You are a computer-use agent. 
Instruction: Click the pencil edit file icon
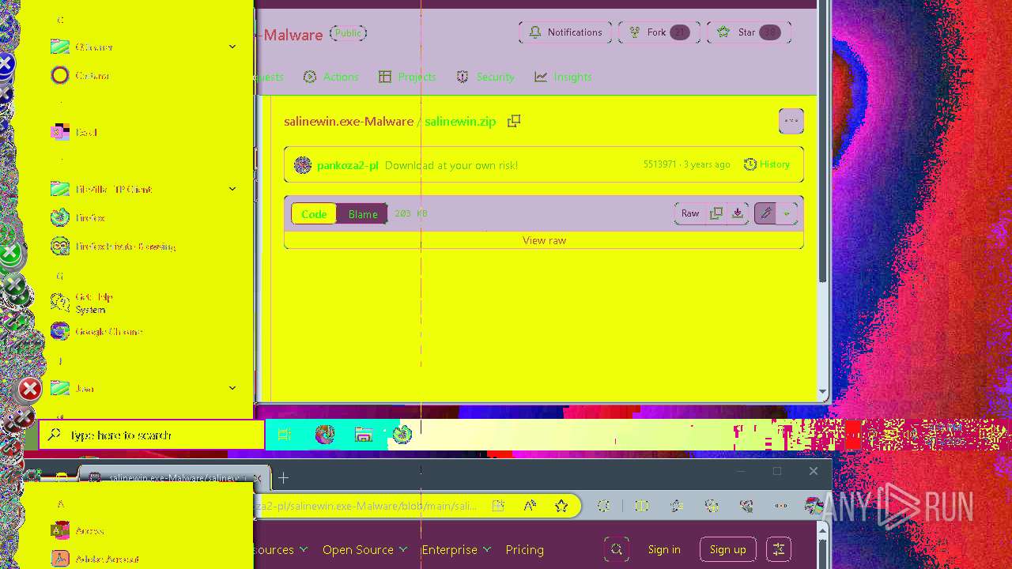pyautogui.click(x=765, y=213)
